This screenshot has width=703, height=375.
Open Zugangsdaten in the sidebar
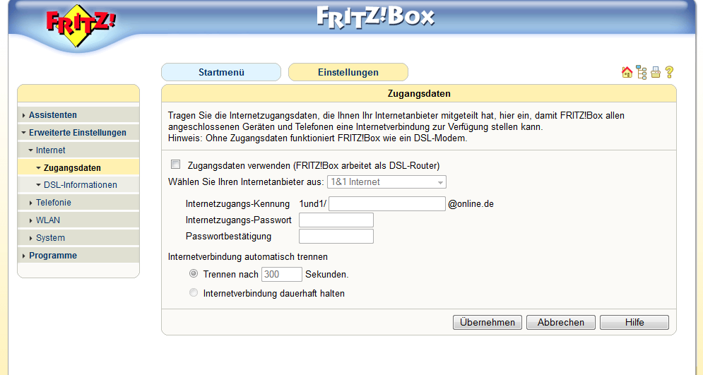coord(78,167)
